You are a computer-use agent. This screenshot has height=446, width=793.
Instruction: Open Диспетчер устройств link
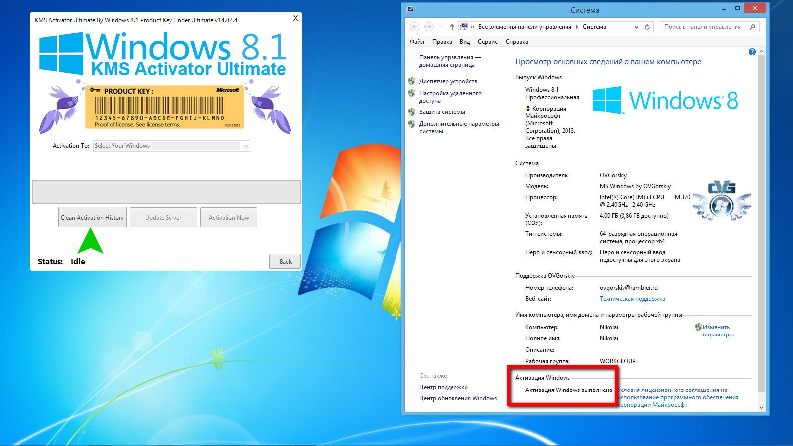(448, 81)
